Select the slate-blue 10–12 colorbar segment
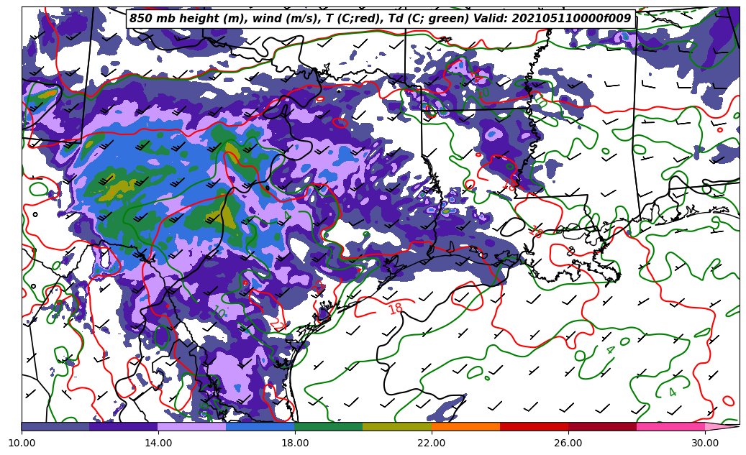 click(55, 426)
